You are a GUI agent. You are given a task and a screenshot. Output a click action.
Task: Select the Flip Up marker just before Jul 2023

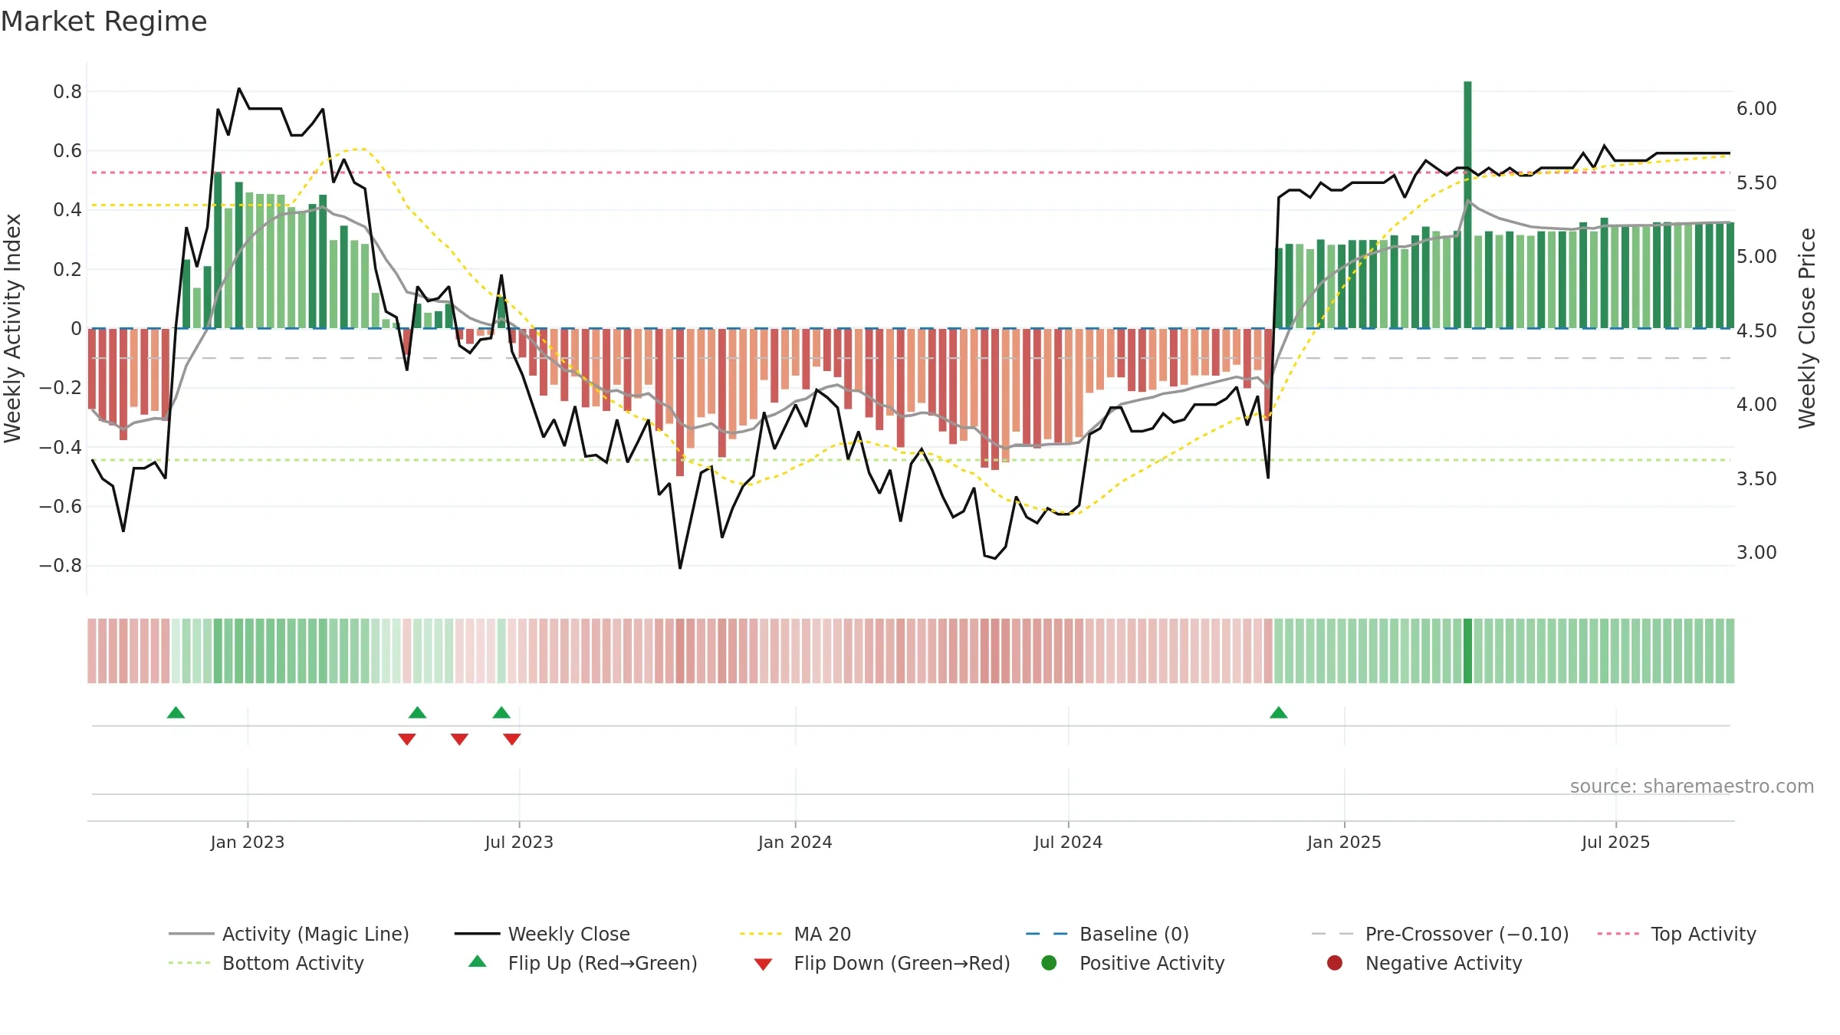pos(501,712)
